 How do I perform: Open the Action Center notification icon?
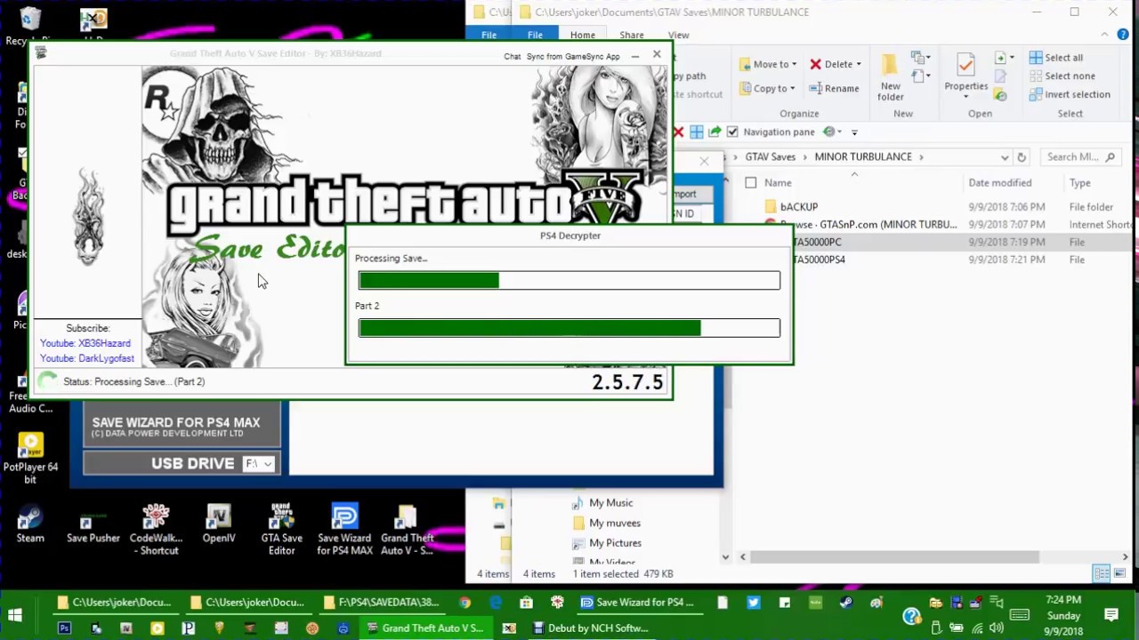1111,615
